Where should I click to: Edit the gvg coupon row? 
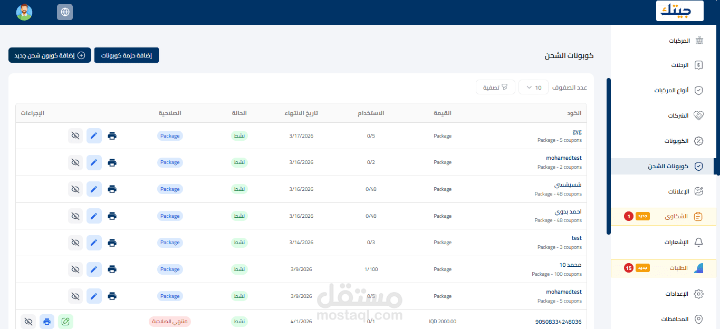coord(94,136)
